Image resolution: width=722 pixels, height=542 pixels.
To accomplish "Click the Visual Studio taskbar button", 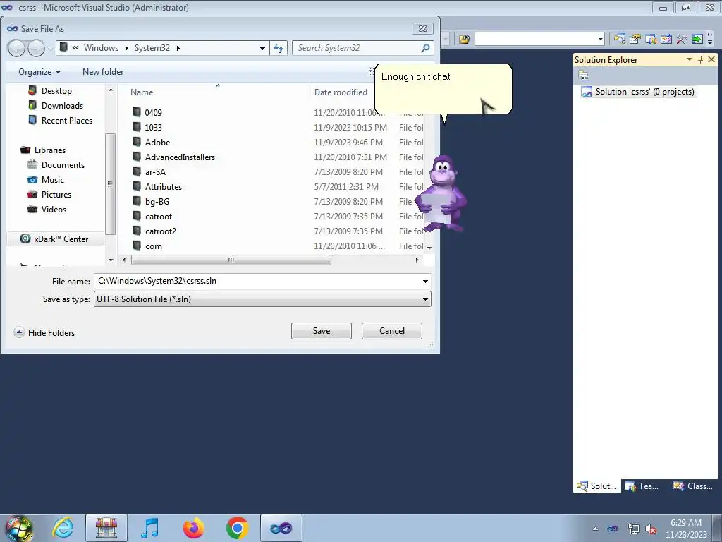I will (x=281, y=528).
